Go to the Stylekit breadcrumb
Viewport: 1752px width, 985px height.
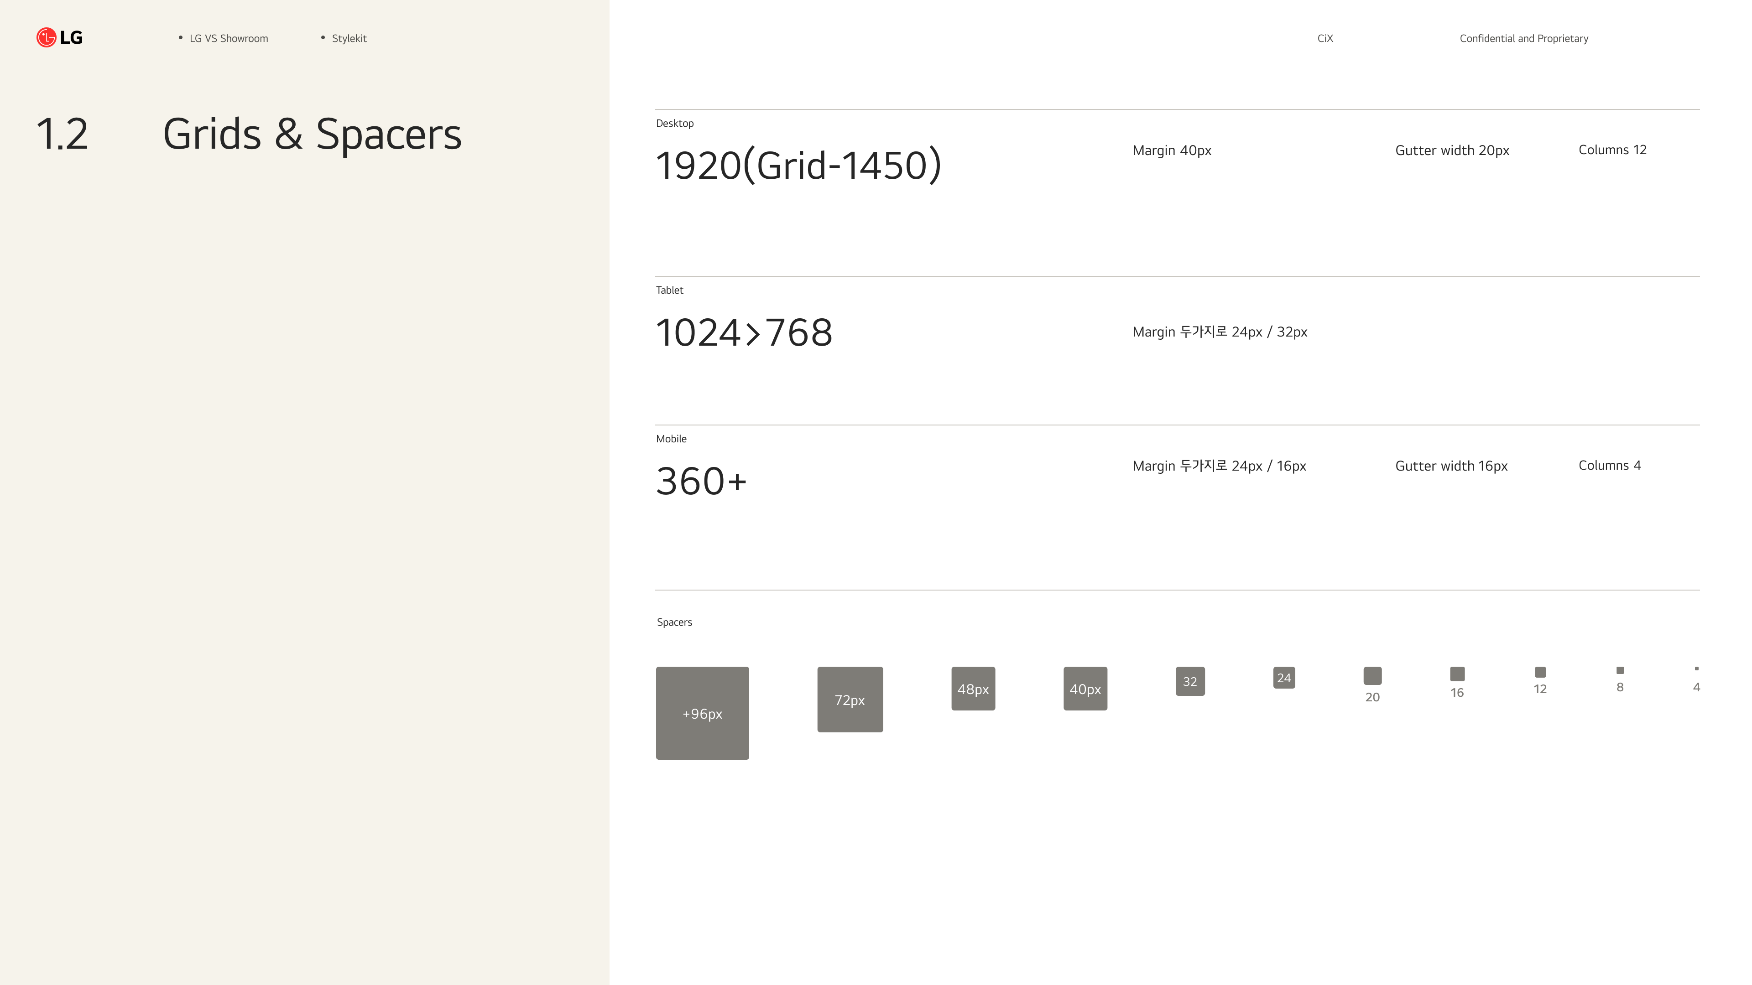(x=349, y=39)
